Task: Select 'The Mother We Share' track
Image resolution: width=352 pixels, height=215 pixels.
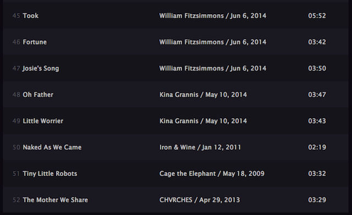Action: [55, 200]
